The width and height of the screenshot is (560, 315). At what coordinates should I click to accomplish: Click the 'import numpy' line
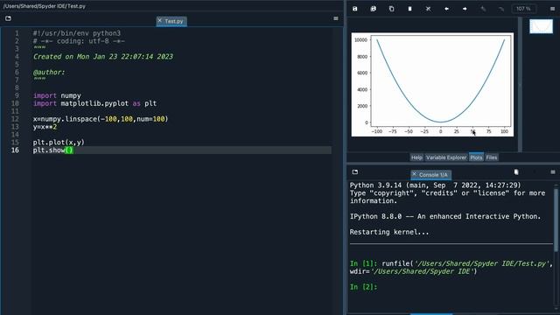[57, 95]
